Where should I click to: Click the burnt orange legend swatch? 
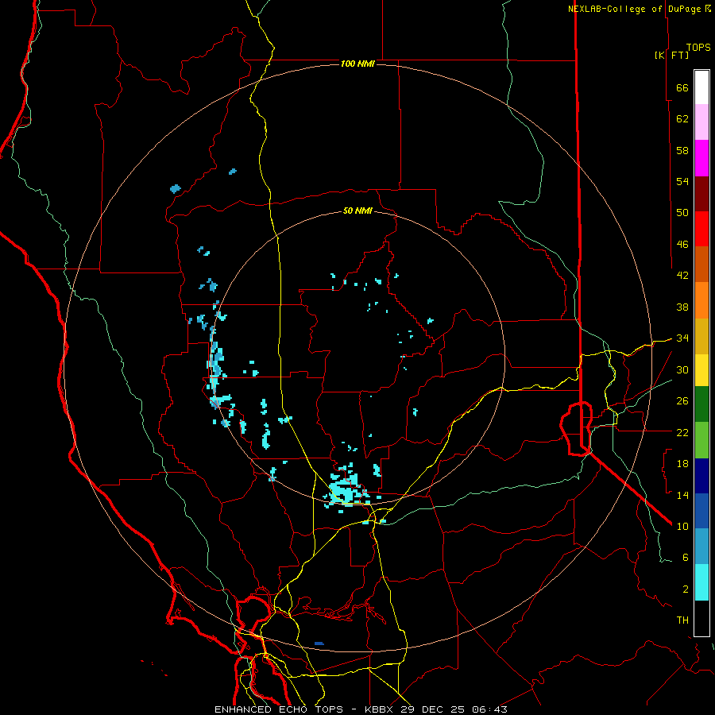[701, 264]
